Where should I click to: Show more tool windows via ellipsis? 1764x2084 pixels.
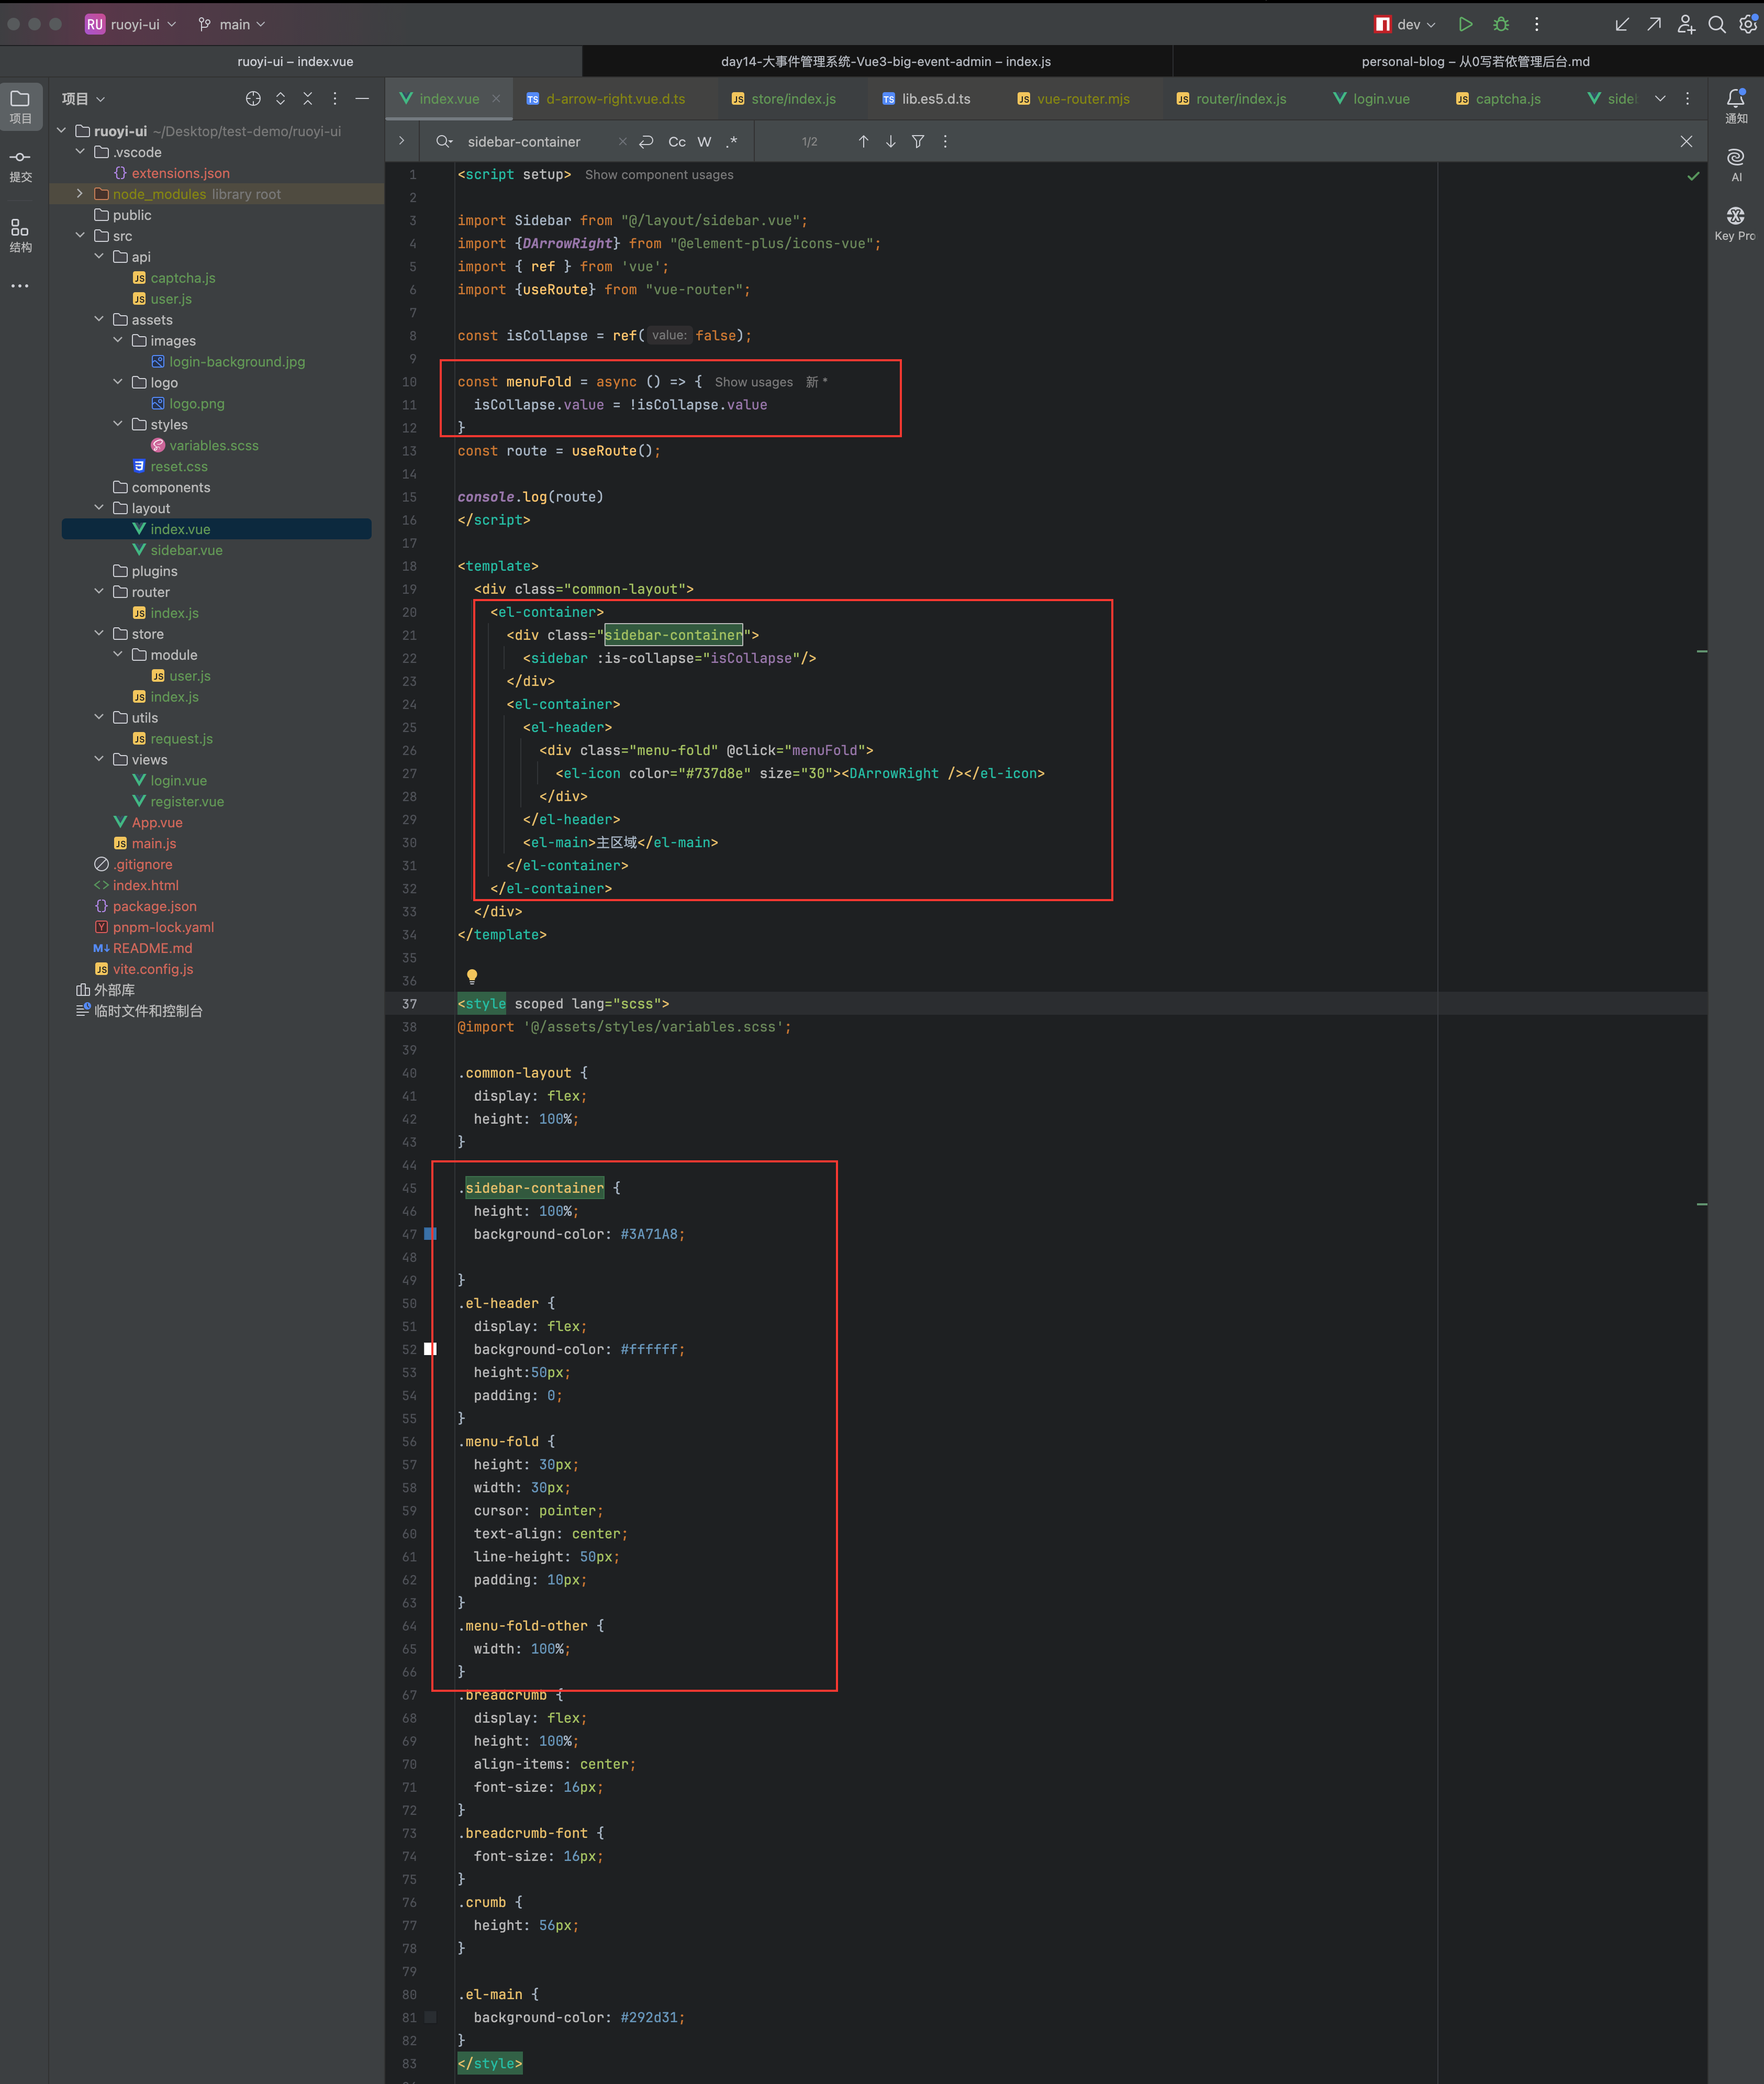(20, 286)
